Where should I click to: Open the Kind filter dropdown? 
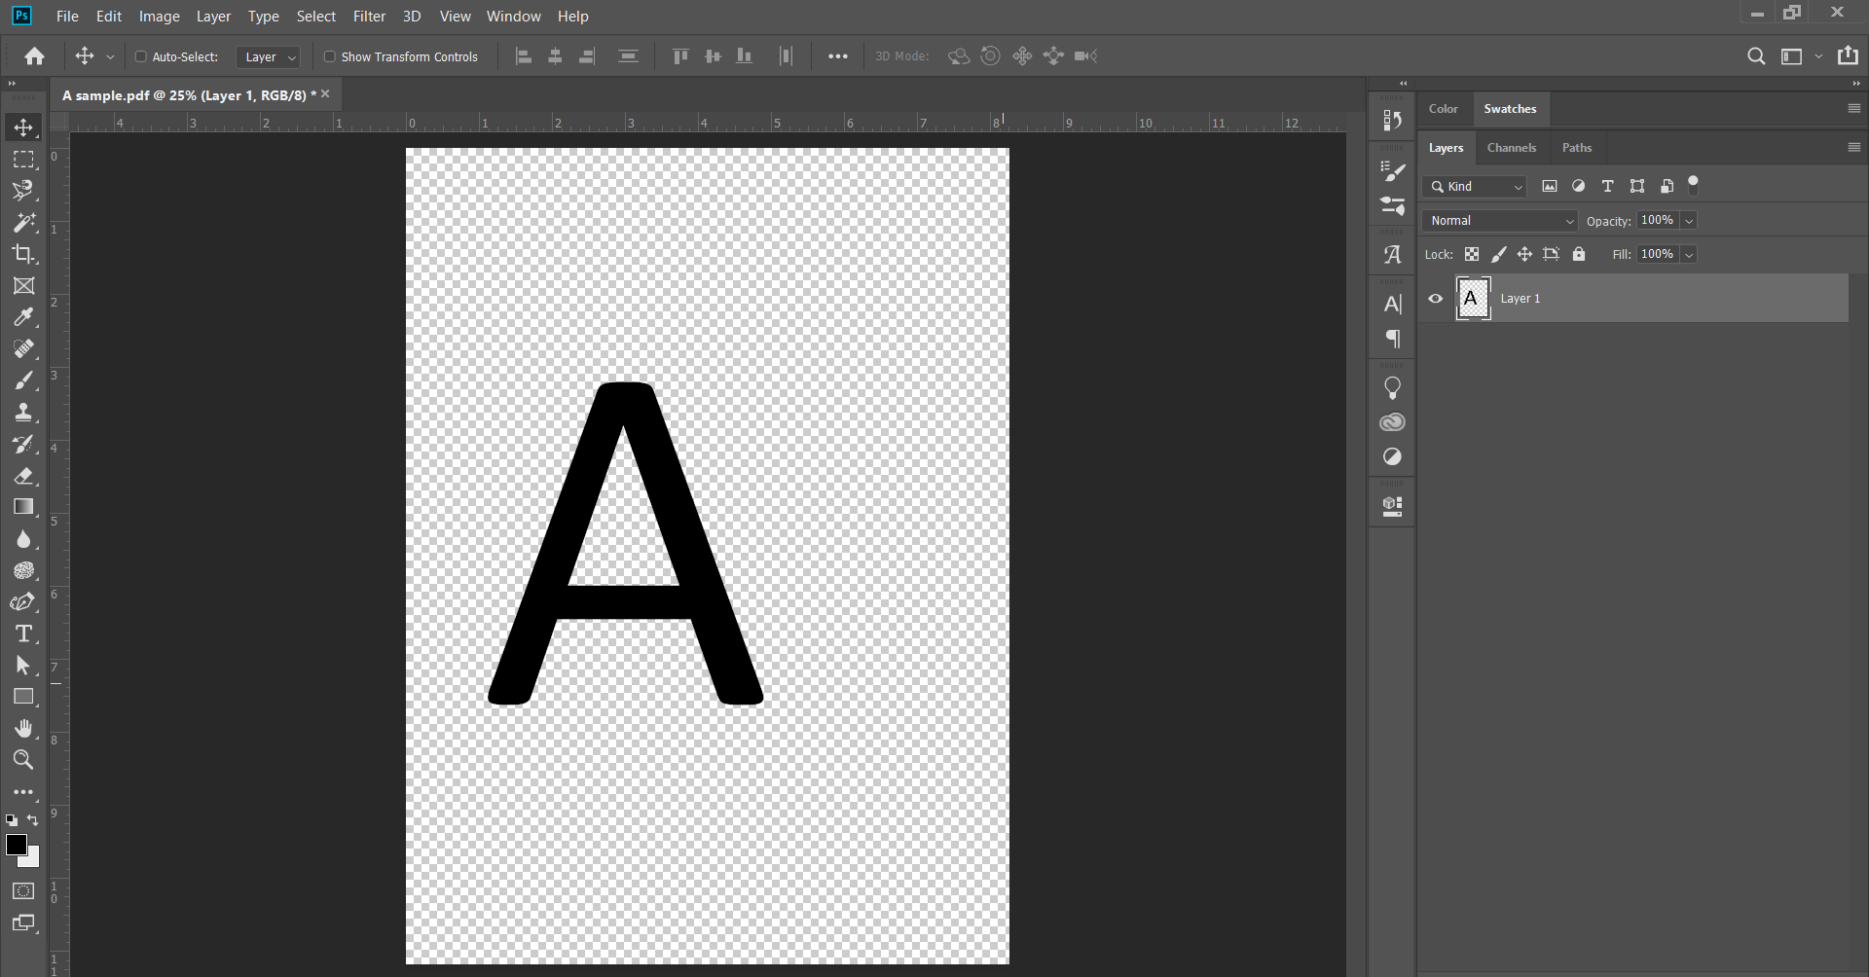[x=1473, y=186]
